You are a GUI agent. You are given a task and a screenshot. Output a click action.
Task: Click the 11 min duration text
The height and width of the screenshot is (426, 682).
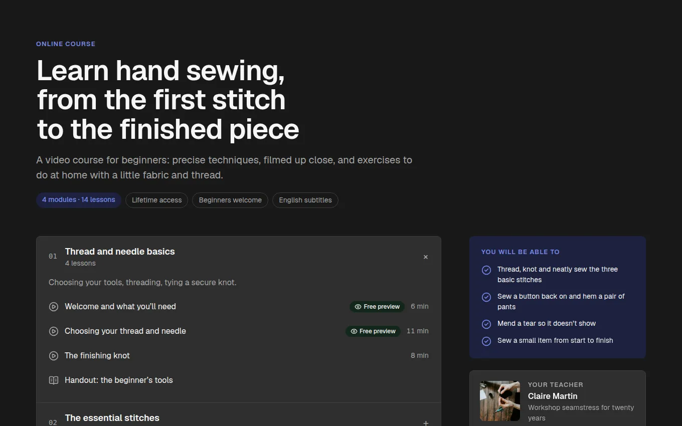coord(418,331)
